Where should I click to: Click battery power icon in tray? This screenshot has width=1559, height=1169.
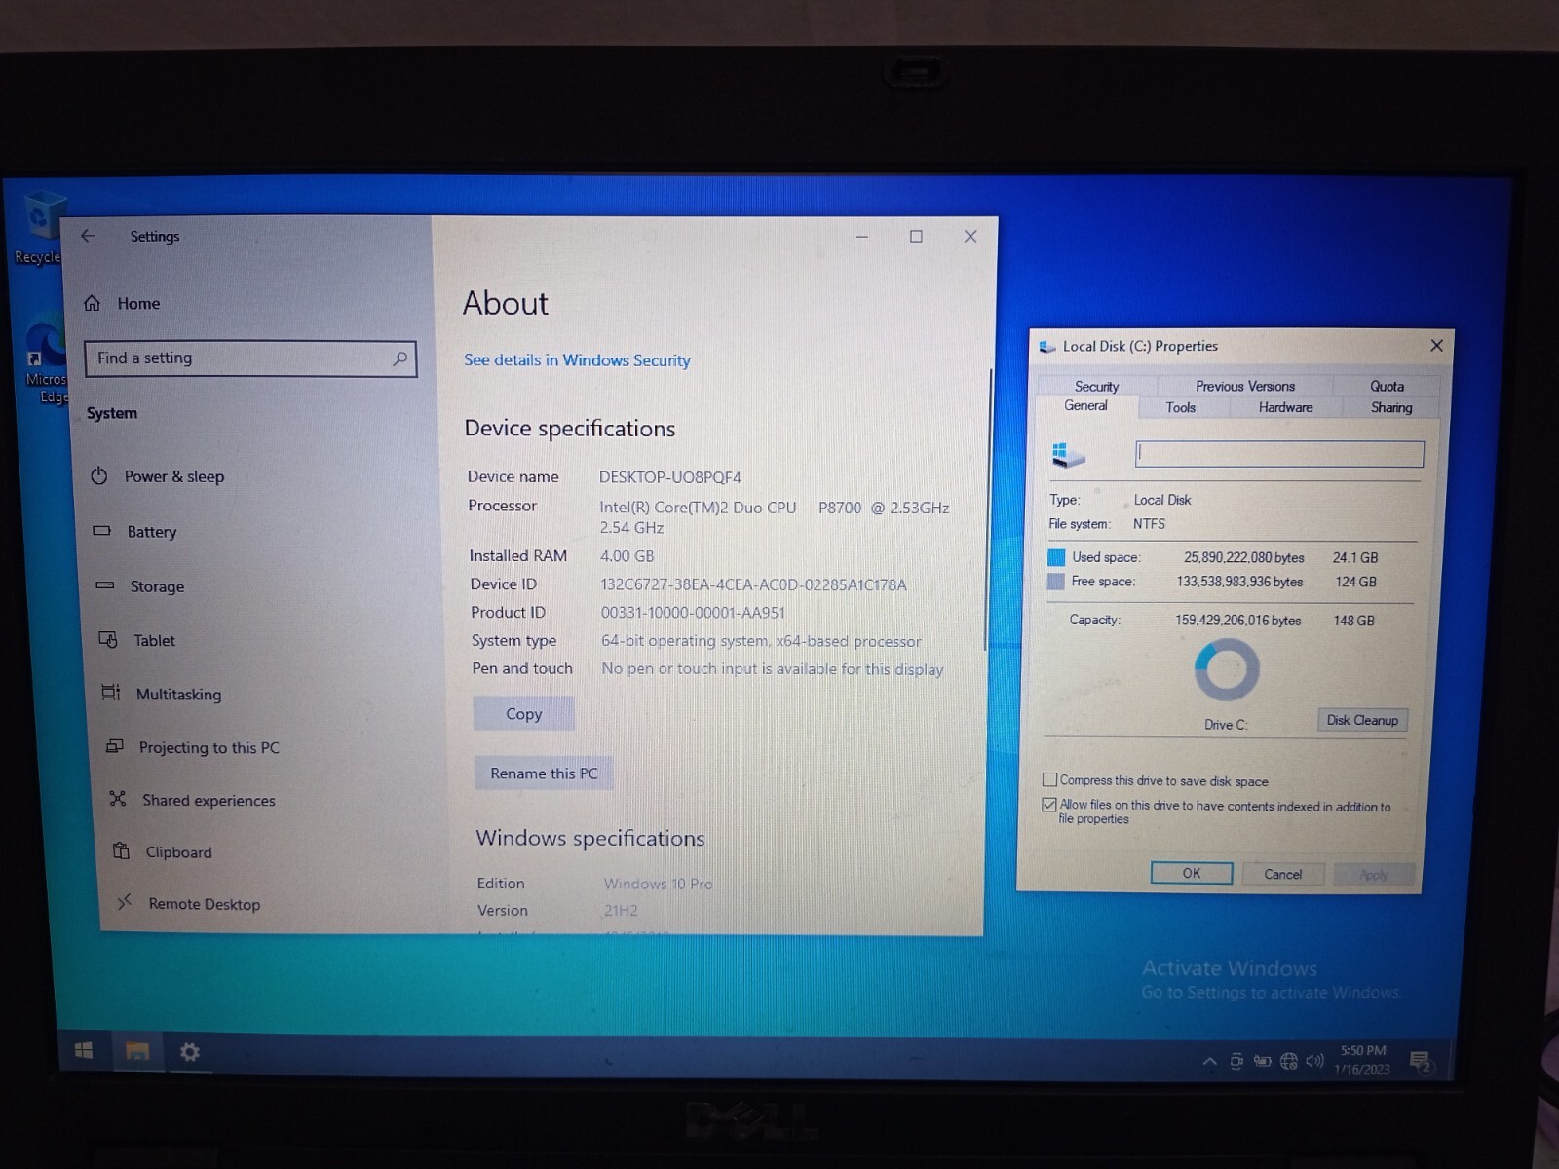pos(1262,1061)
